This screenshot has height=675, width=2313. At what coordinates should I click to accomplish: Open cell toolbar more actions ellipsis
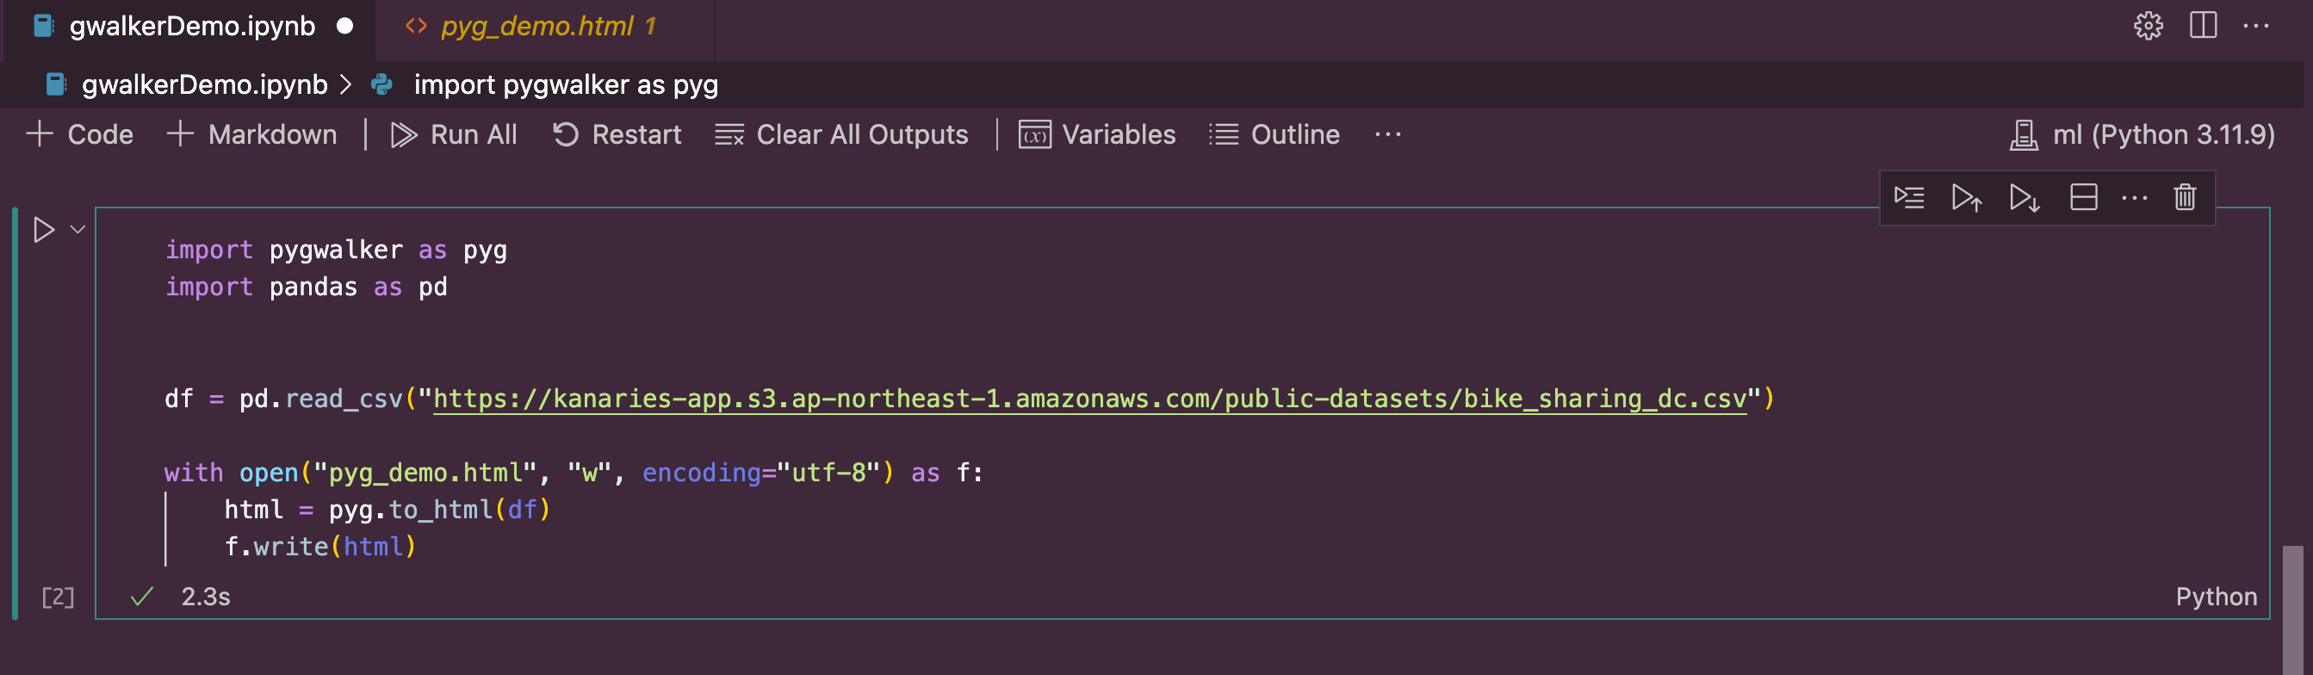click(2135, 197)
